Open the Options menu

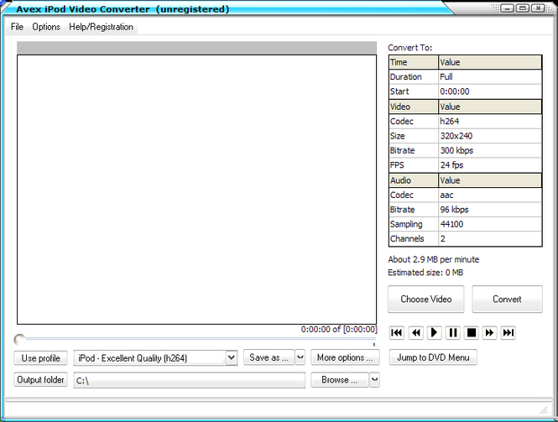46,27
